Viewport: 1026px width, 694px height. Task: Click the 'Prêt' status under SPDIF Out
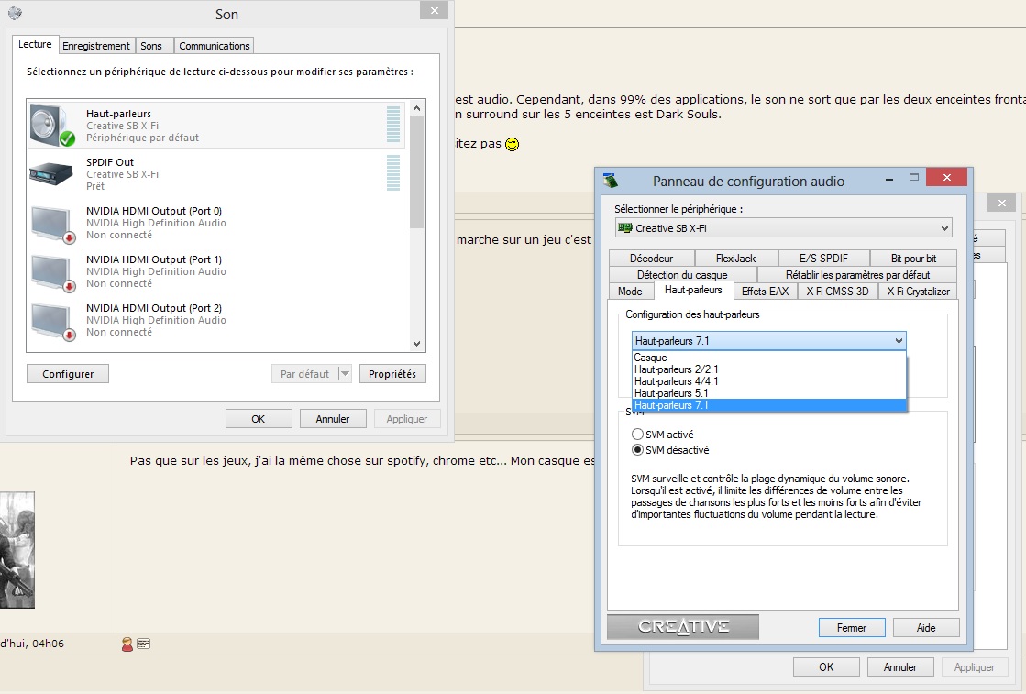point(95,186)
